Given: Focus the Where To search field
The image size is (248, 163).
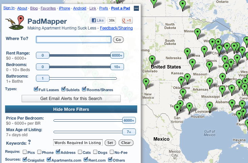Looking at the screenshot, I should point(74,39).
